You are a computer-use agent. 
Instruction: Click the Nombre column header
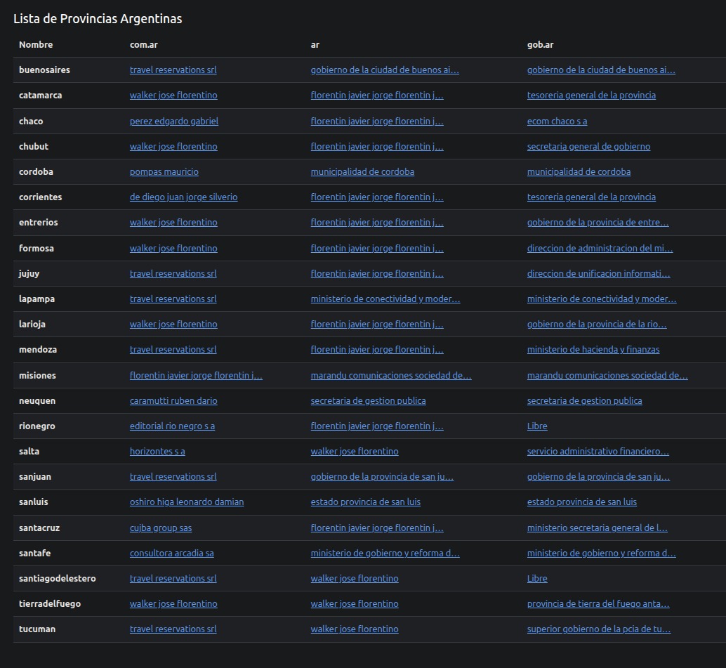click(36, 45)
